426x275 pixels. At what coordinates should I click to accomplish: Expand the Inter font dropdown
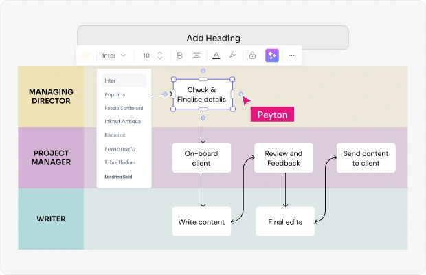(x=114, y=56)
